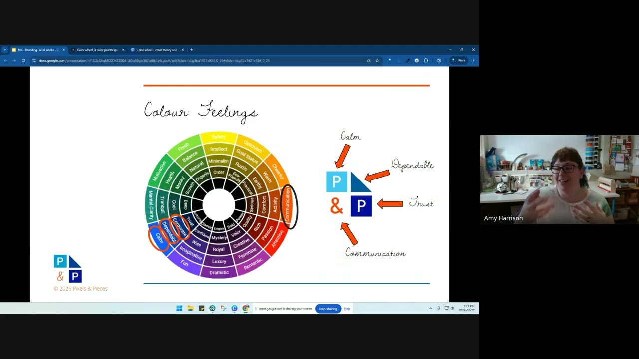Select the Dependable label on the slide
Screen dimensions: 639x359
(413, 165)
